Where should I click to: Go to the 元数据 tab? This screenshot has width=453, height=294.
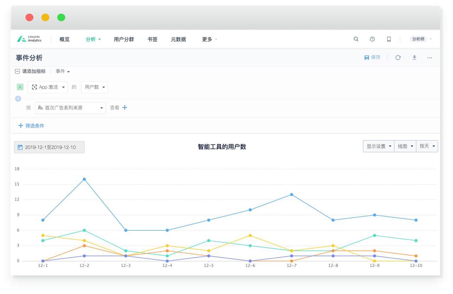(x=178, y=39)
